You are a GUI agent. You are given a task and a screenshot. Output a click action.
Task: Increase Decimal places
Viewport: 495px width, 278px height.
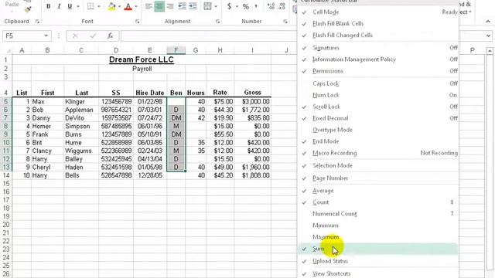pyautogui.click(x=271, y=6)
